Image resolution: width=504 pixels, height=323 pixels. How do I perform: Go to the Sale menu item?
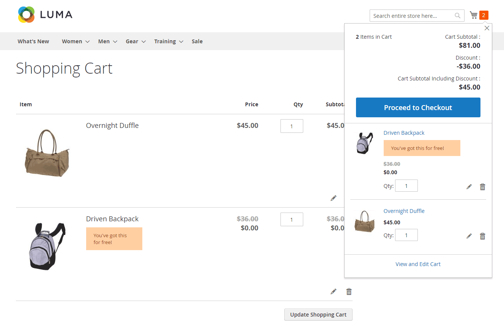click(x=197, y=41)
